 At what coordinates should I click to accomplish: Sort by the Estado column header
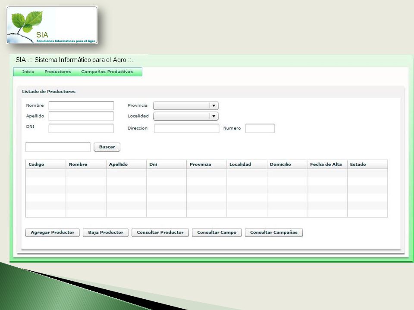(367, 164)
